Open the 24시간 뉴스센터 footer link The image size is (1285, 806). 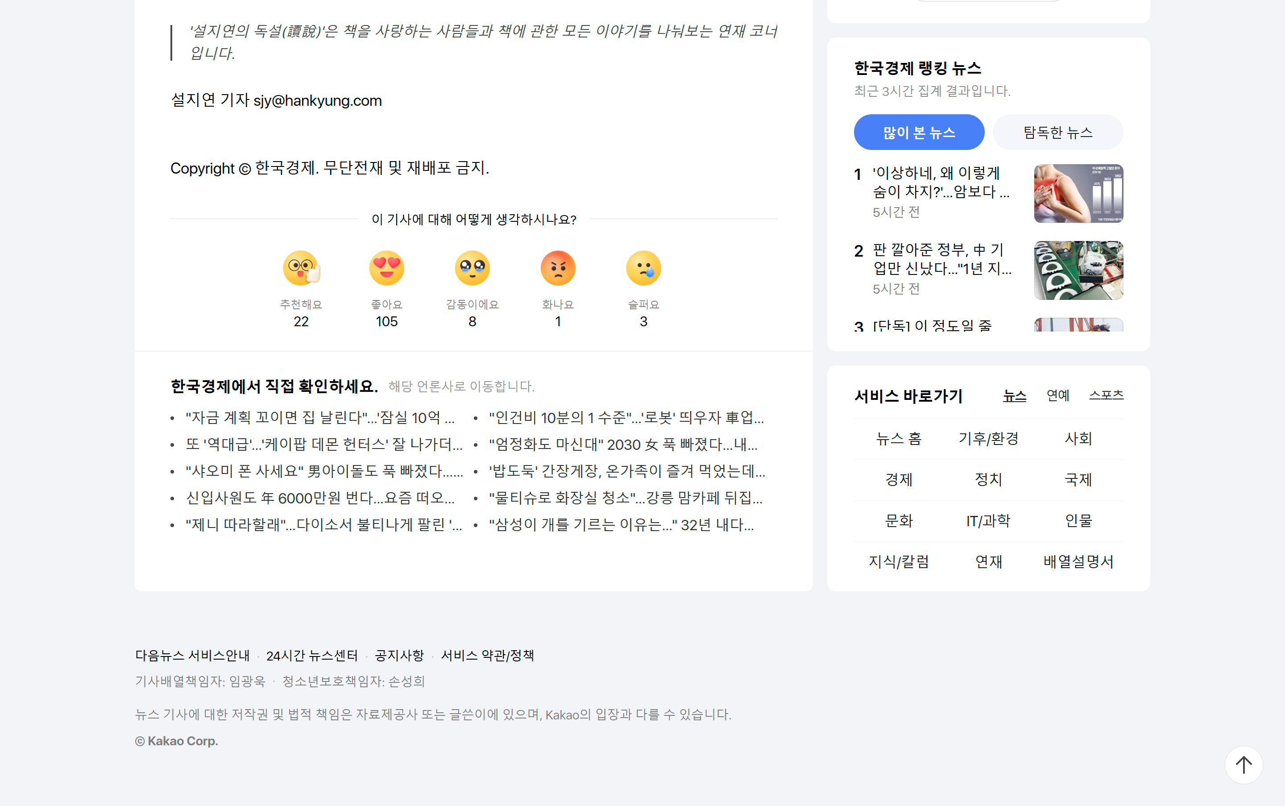[x=312, y=656]
